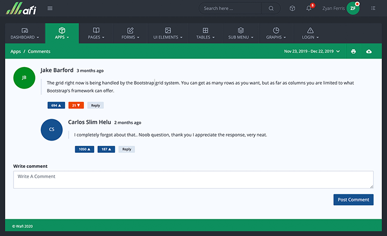This screenshot has width=387, height=236.
Task: Open the notifications bell icon
Action: click(309, 9)
